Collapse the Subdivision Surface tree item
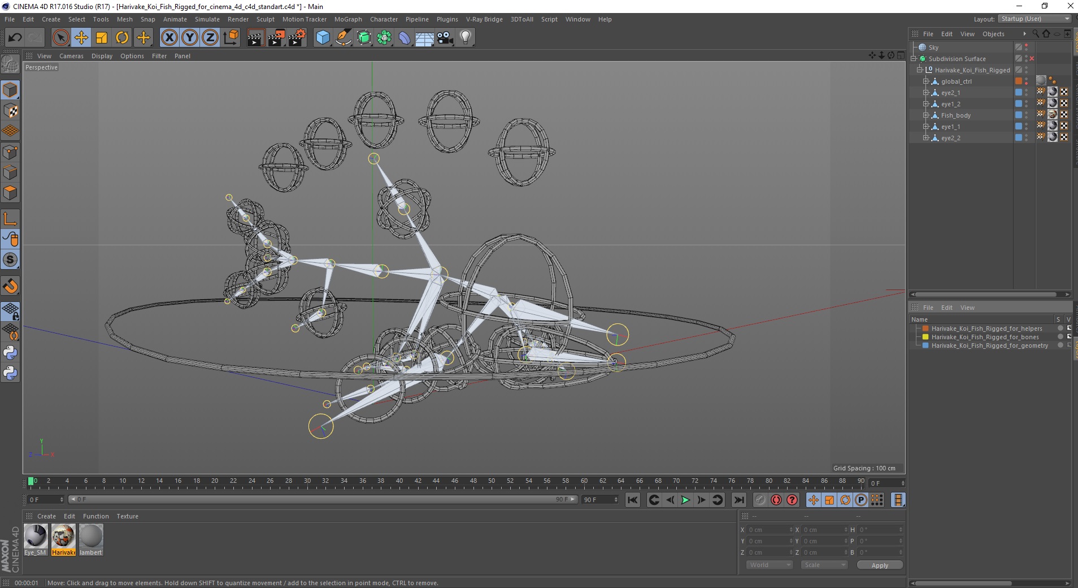The width and height of the screenshot is (1078, 588). pos(914,59)
